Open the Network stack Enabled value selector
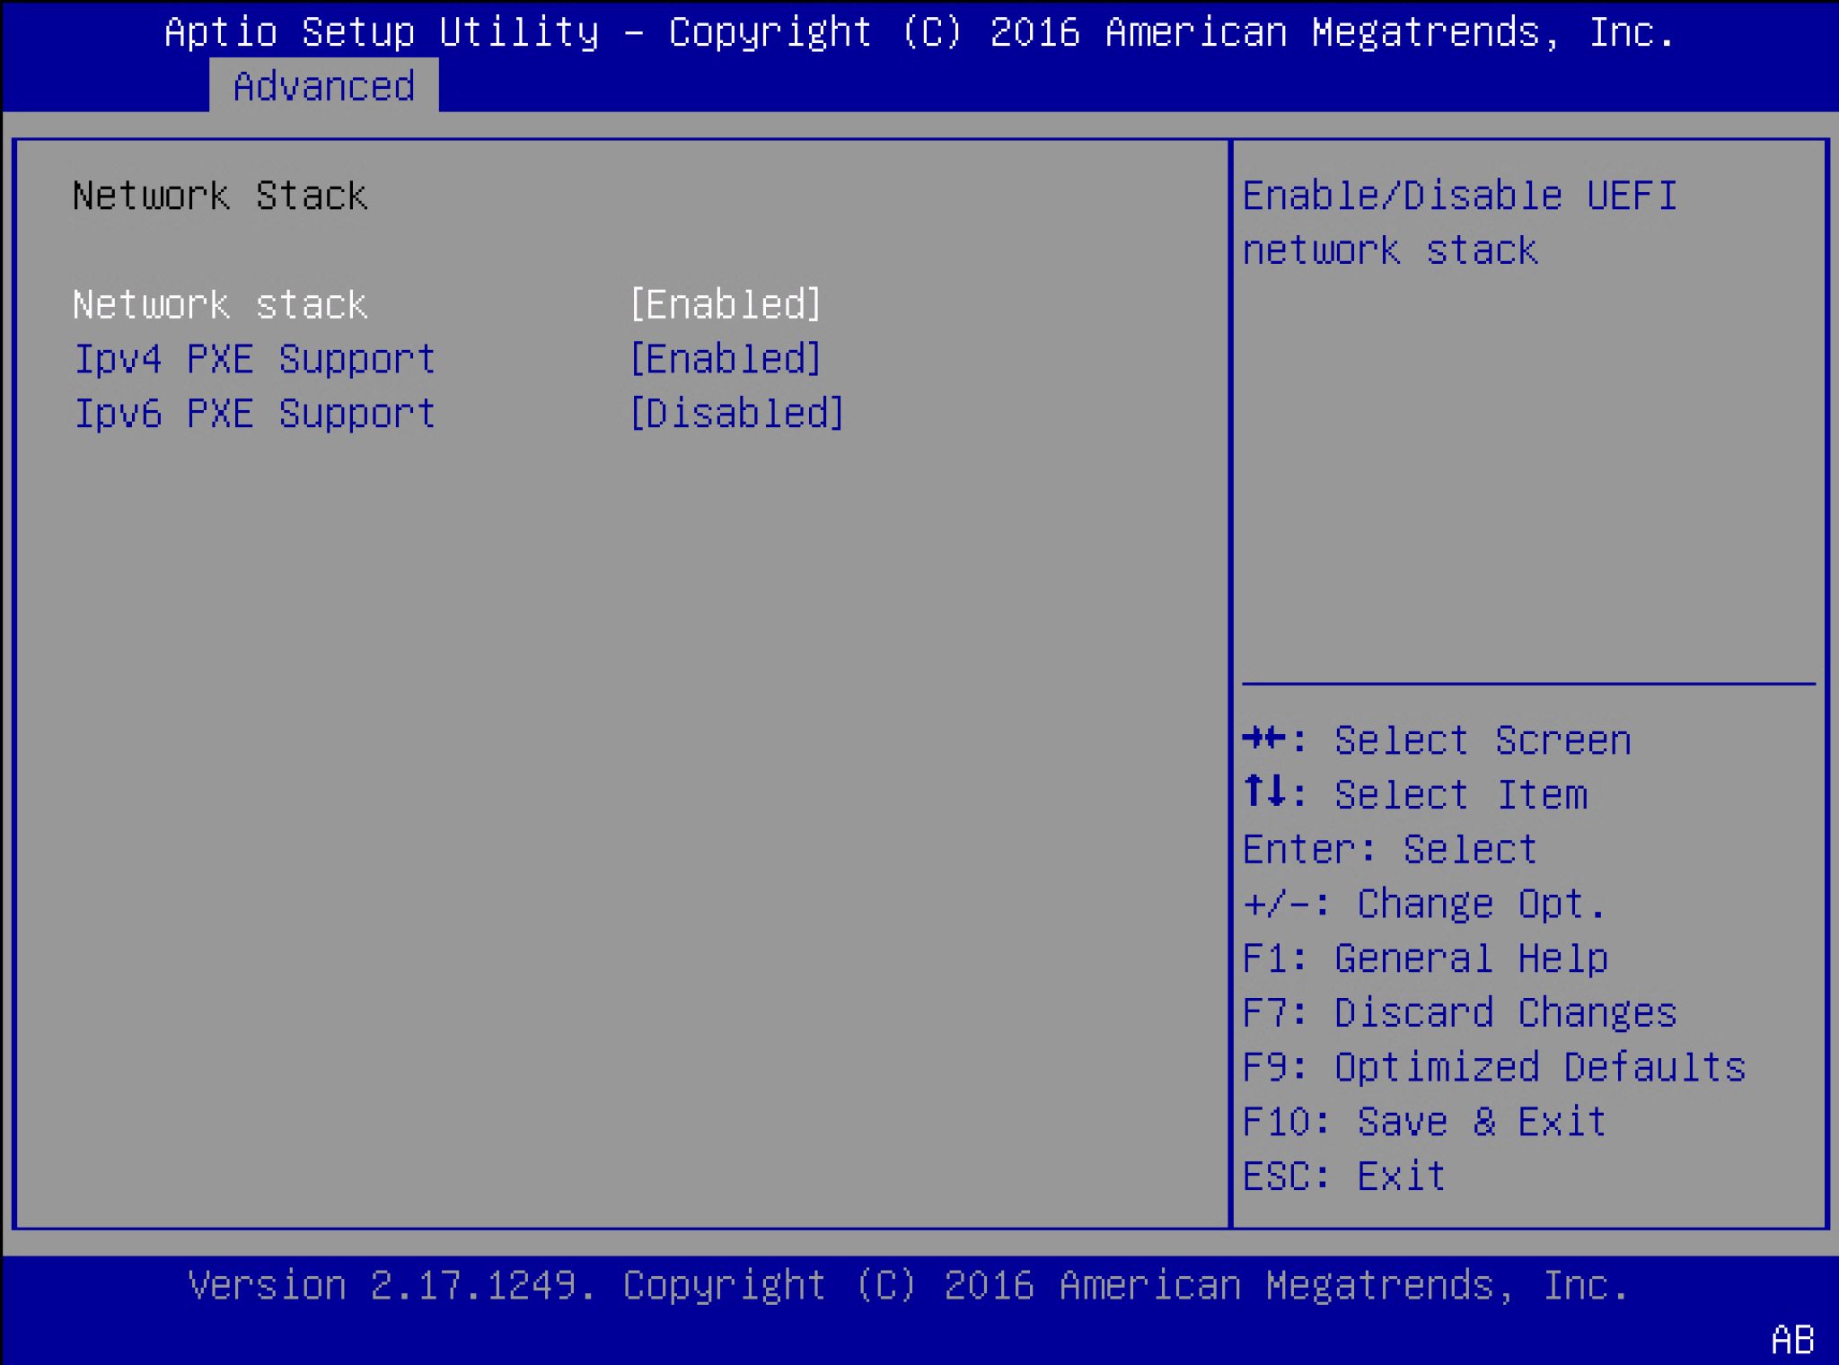The height and width of the screenshot is (1365, 1839). 724,304
